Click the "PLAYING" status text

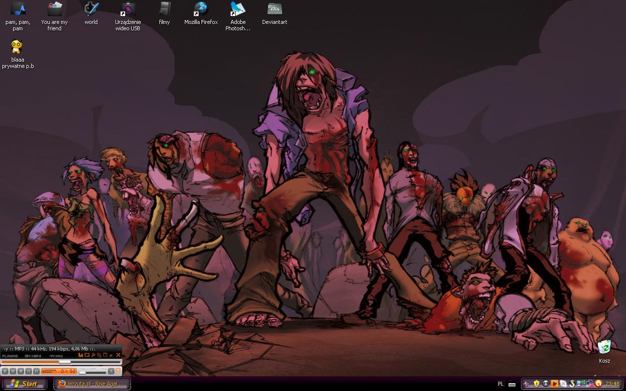click(10, 356)
